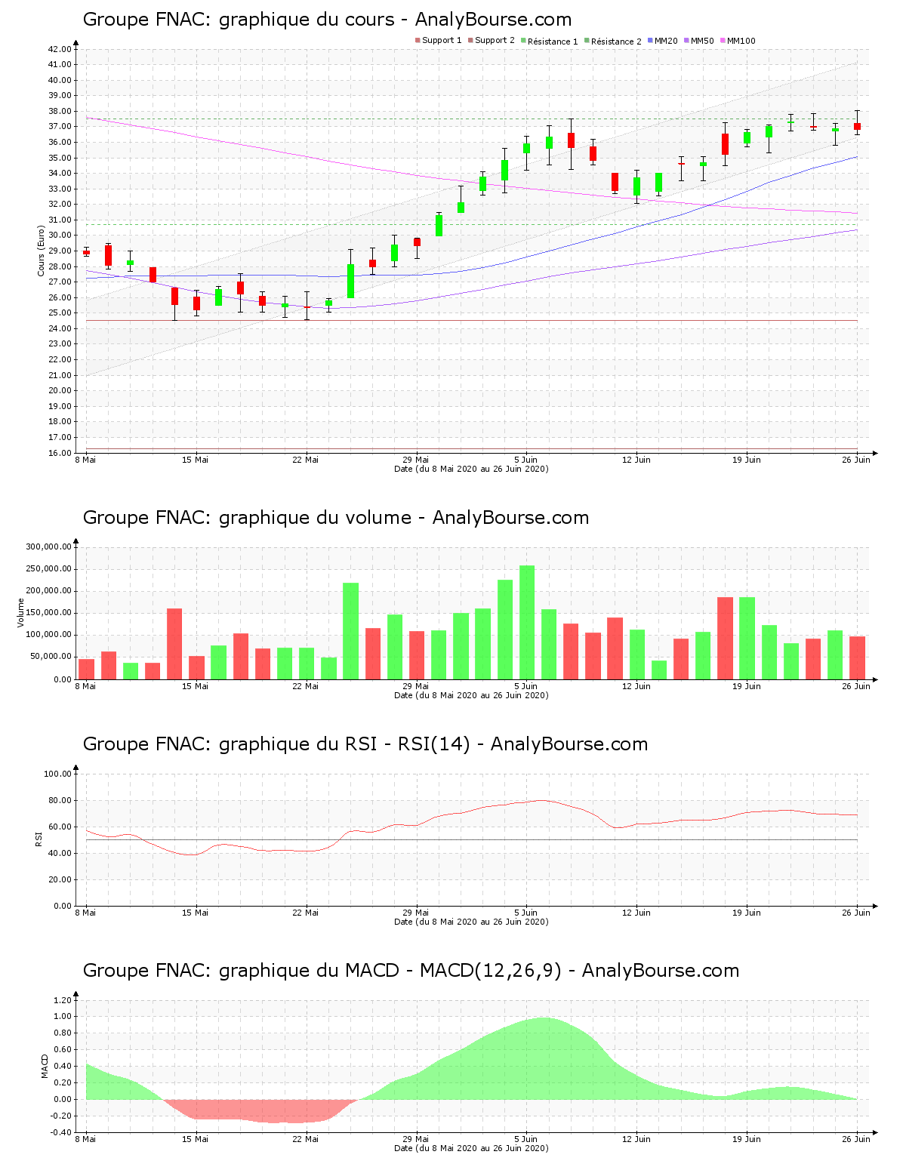Click the 37.00 price axis value

(x=60, y=127)
